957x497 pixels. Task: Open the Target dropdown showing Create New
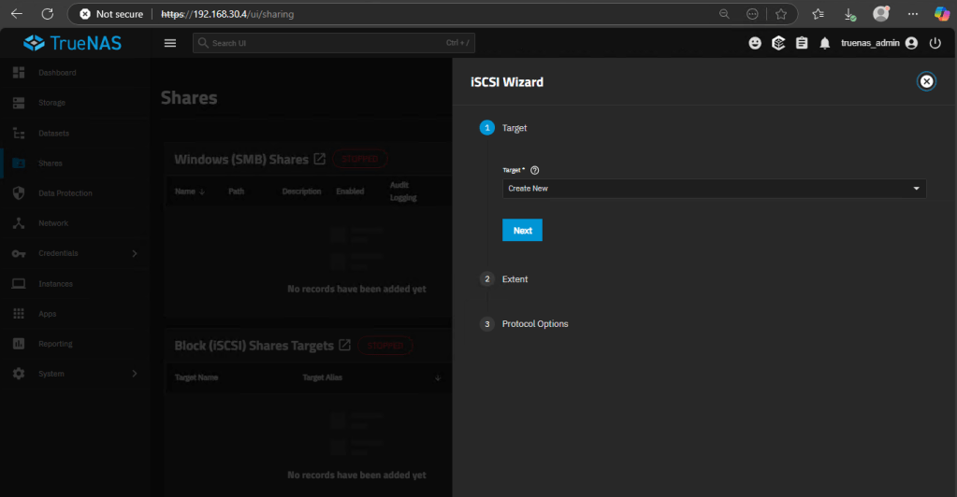coord(714,189)
